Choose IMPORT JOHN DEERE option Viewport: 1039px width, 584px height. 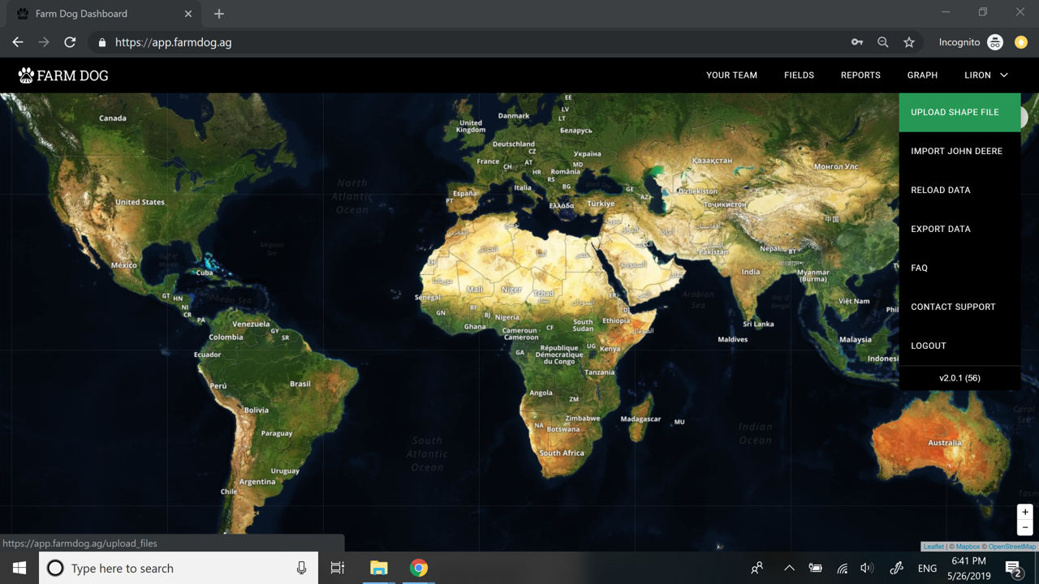[959, 151]
